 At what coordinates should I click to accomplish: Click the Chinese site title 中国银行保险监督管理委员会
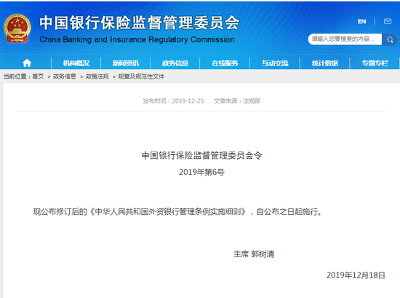(140, 23)
